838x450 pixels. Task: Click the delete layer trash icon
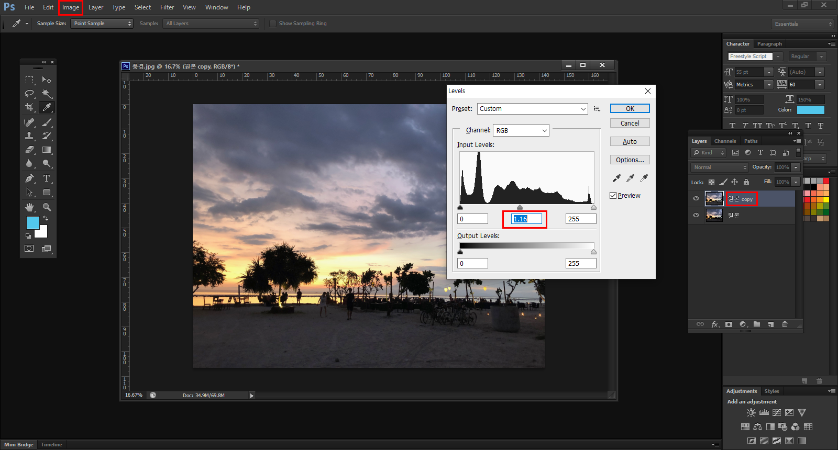pos(785,324)
